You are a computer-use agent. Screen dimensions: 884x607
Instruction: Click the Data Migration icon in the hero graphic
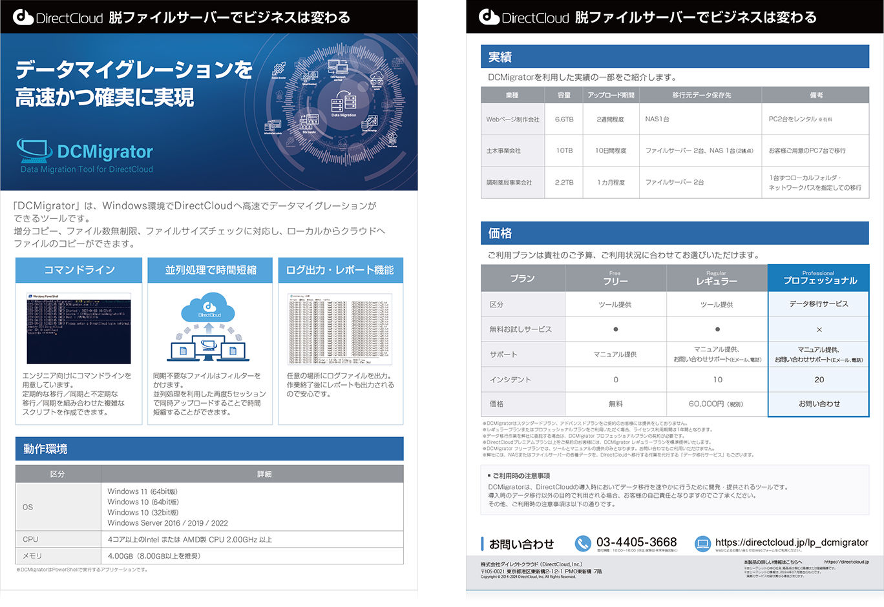344,105
